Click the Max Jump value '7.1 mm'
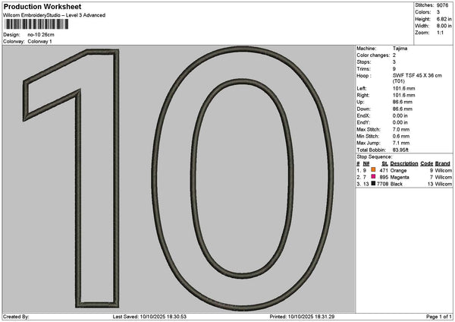 tap(401, 143)
